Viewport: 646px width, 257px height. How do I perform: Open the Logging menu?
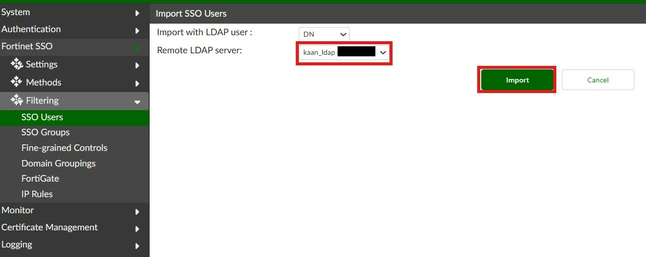click(x=75, y=244)
